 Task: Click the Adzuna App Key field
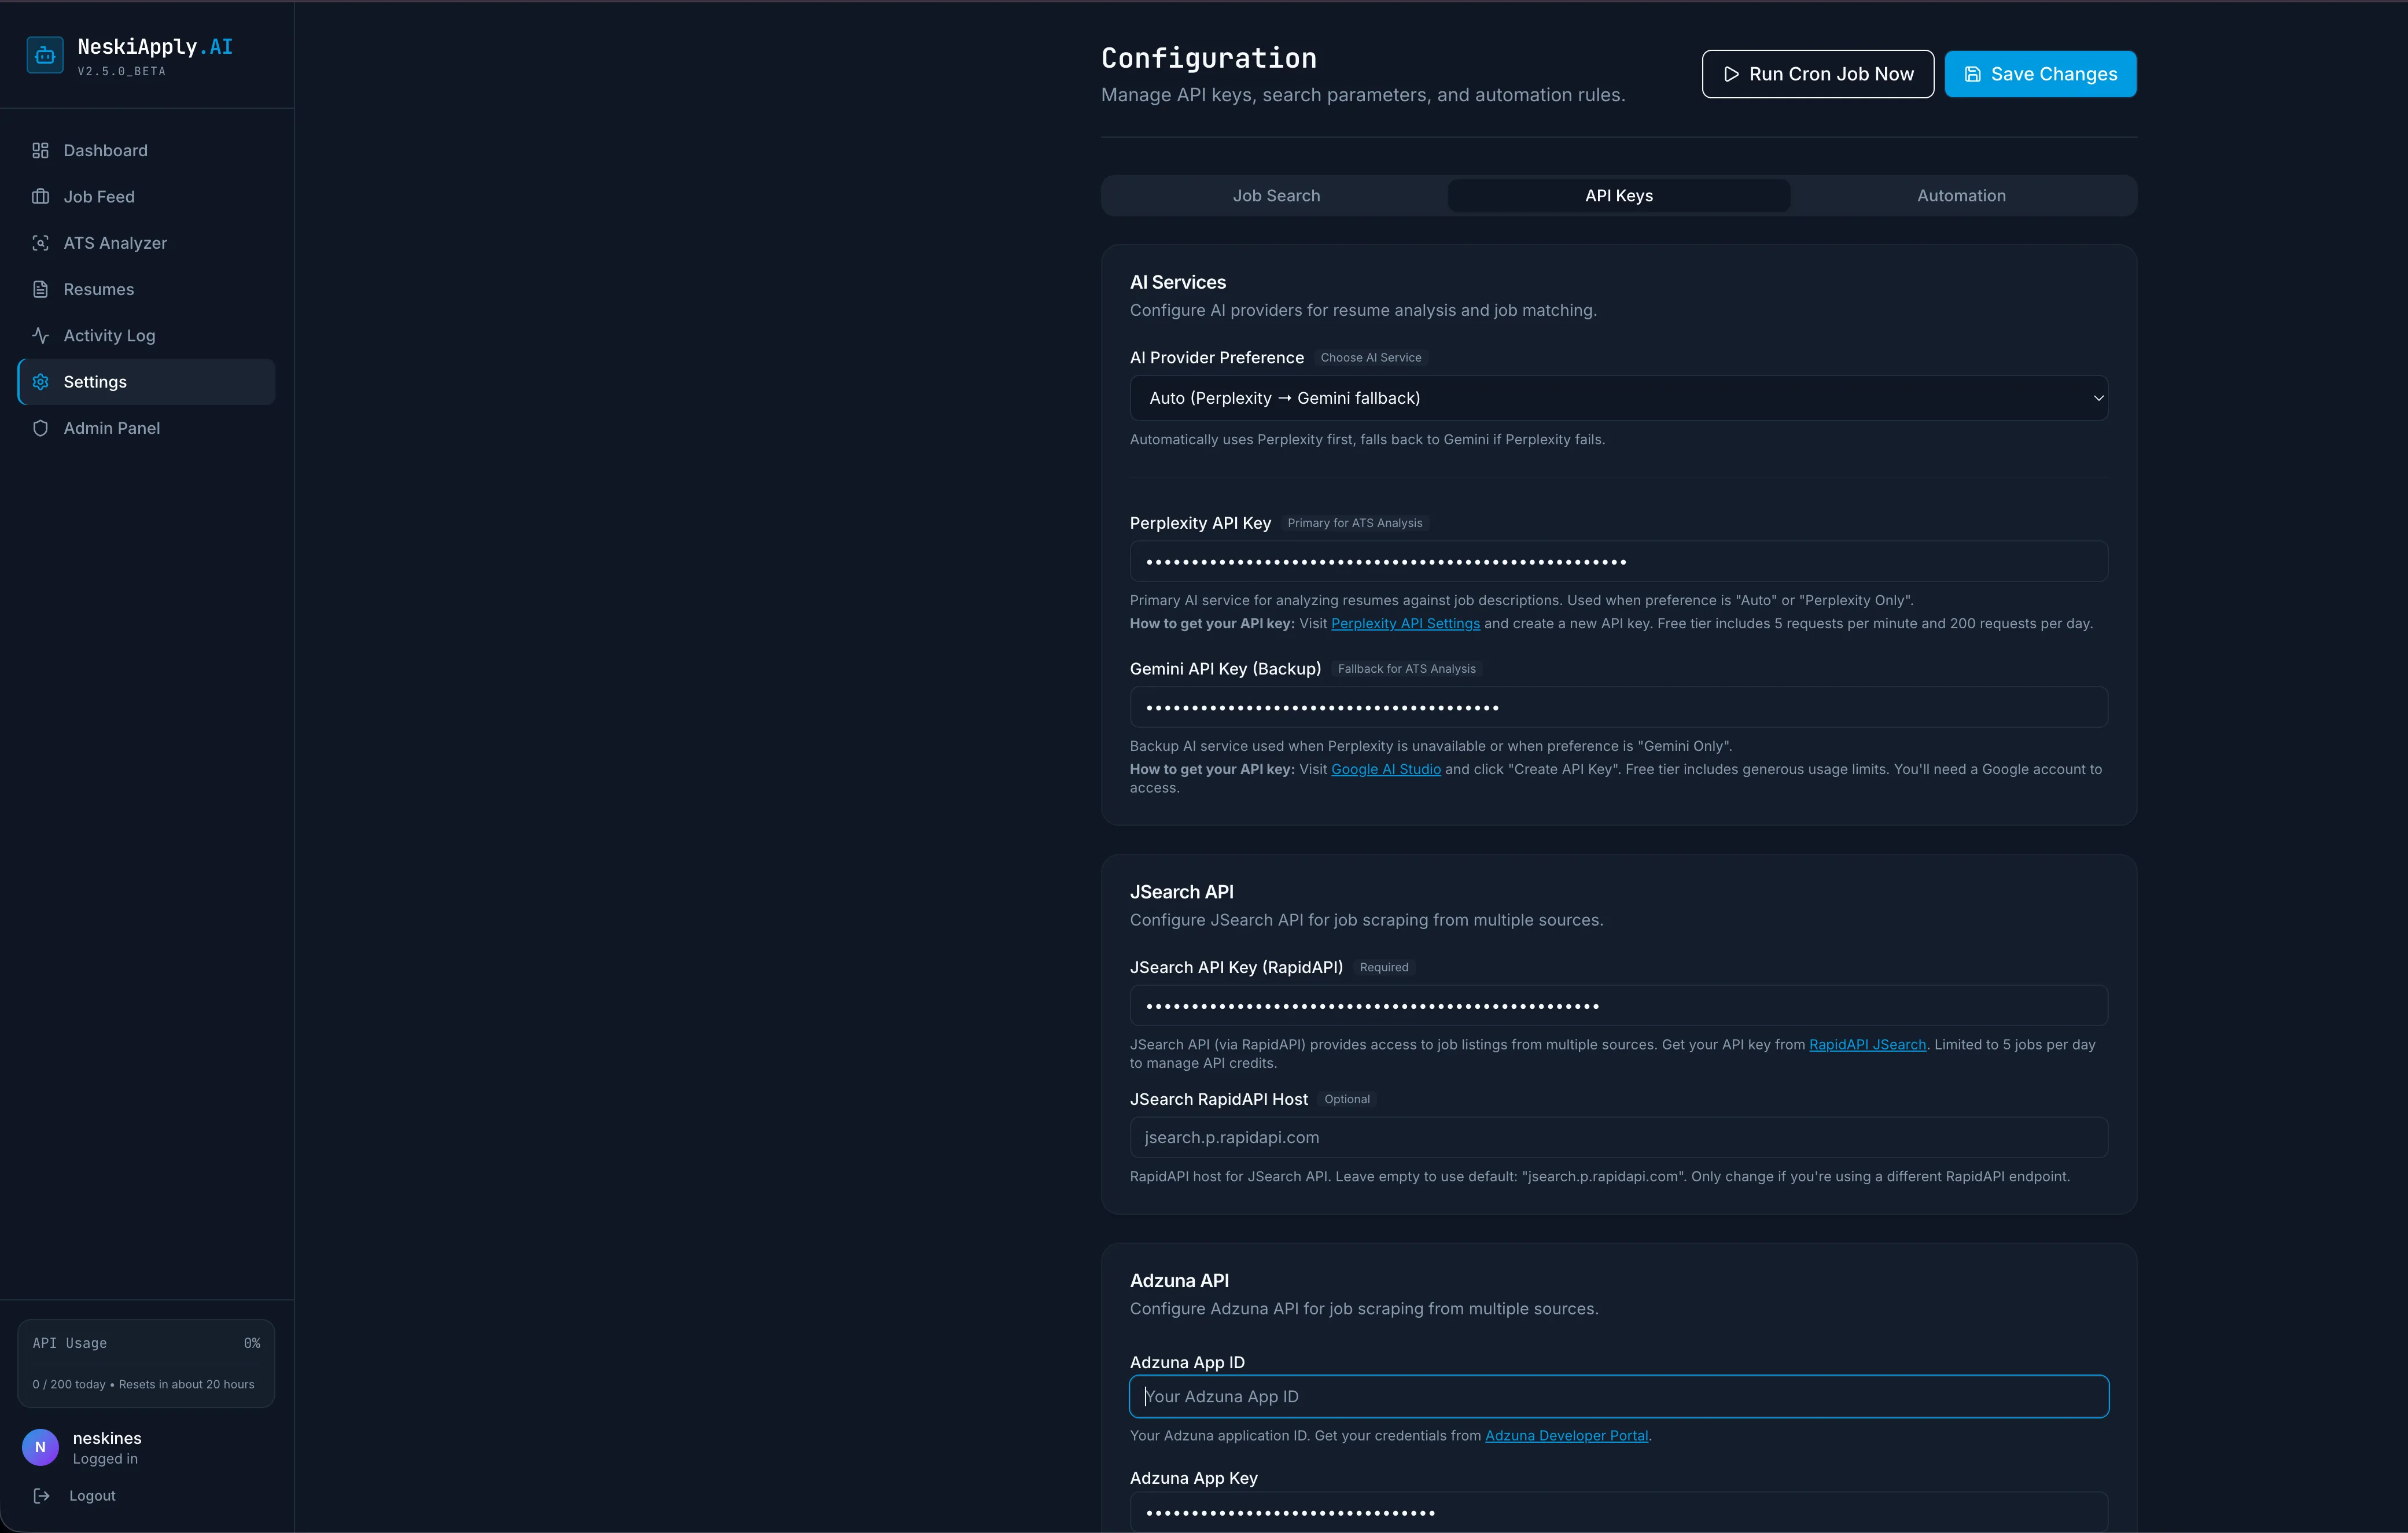[1619, 1512]
